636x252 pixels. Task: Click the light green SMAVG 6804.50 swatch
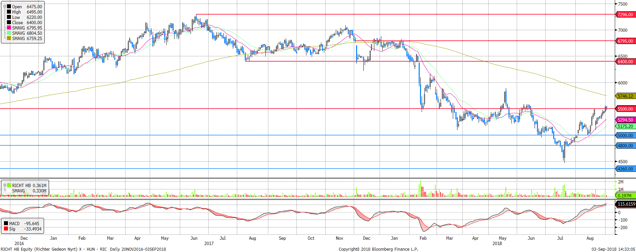[x=9, y=33]
